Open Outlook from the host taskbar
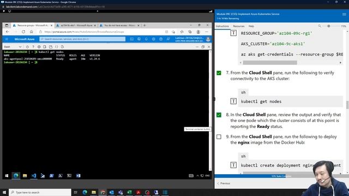This screenshot has width=349, height=196. point(111,192)
